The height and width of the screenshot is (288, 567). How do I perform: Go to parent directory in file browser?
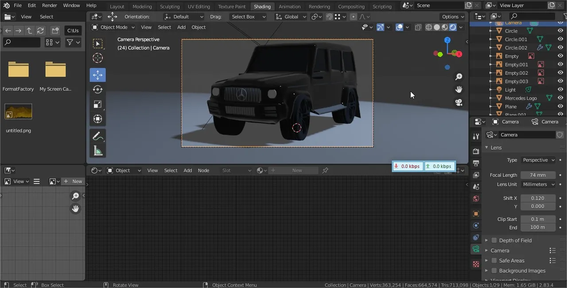[29, 30]
